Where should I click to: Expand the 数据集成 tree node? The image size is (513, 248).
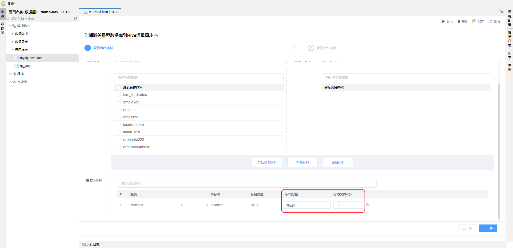point(13,34)
